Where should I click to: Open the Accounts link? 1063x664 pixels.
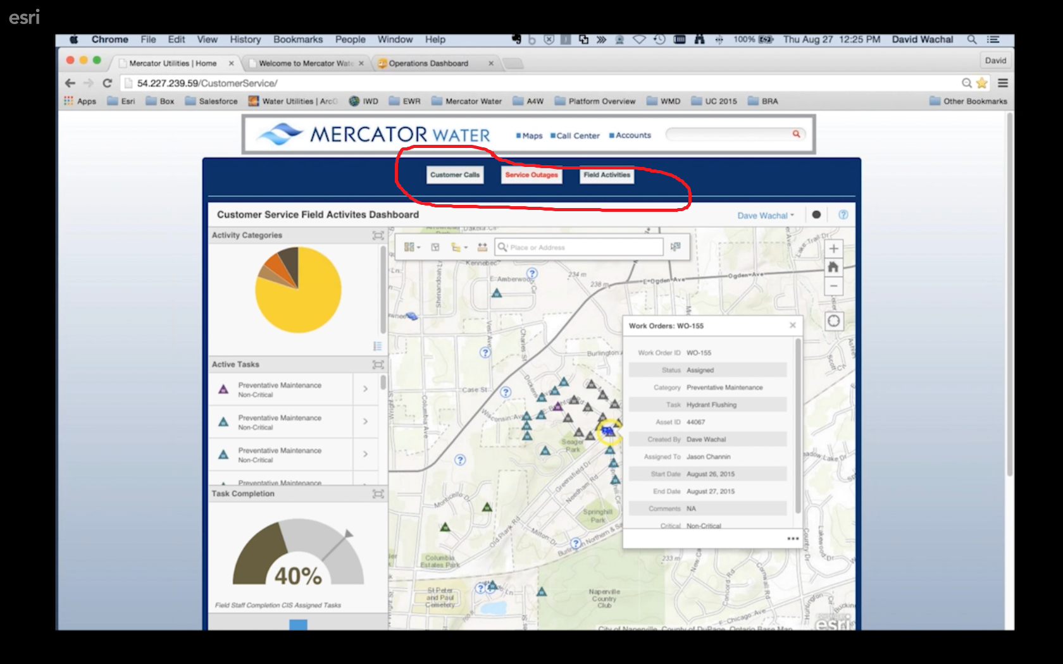630,135
